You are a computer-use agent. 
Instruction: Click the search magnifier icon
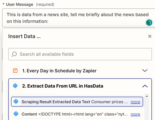click(x=14, y=54)
